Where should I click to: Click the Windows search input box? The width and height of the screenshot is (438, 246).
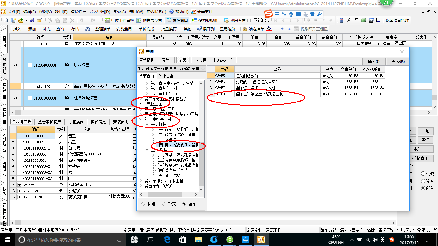[68, 240]
